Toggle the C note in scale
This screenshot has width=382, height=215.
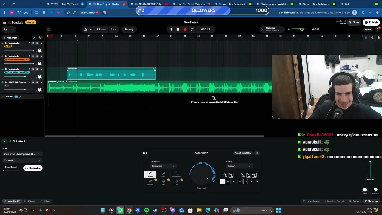point(222,182)
